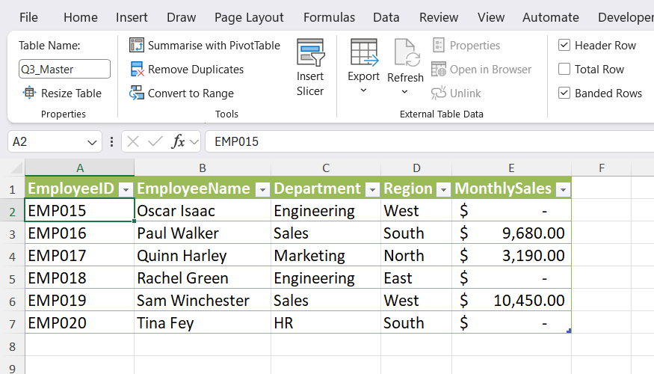This screenshot has height=374, width=654.
Task: Switch to the Formulas tab
Action: [x=329, y=17]
